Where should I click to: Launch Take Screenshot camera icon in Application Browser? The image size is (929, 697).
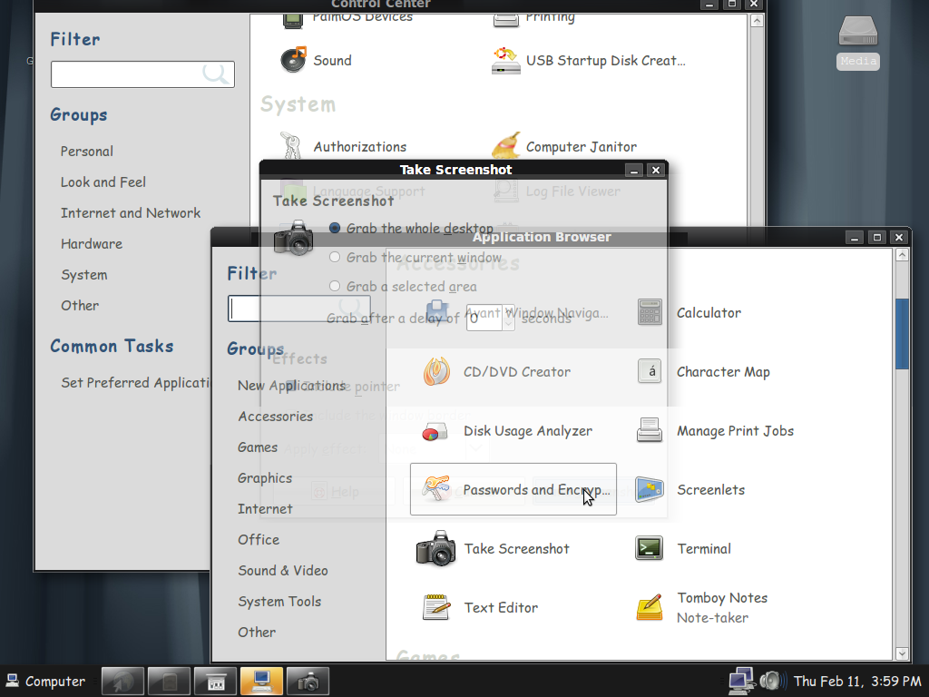[436, 548]
